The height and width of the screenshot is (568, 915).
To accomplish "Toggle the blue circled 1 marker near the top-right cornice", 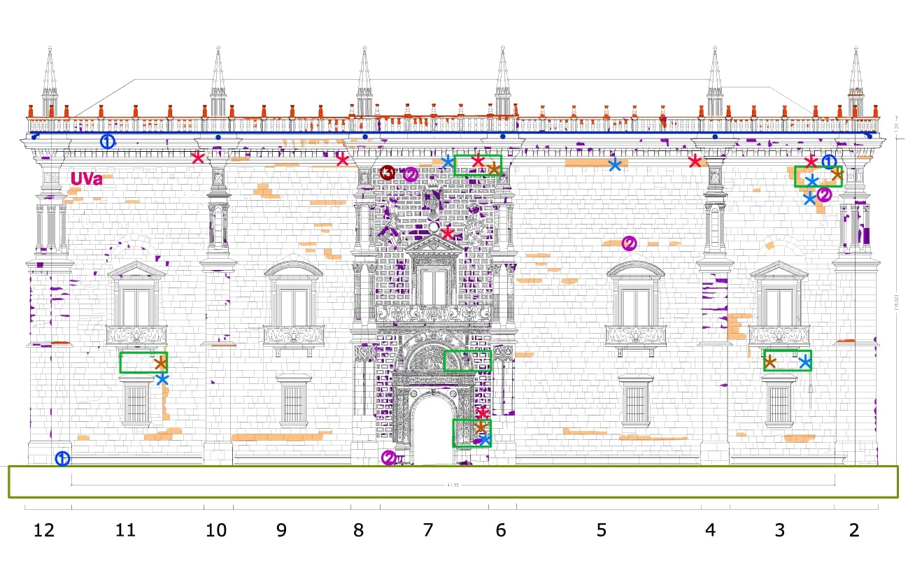I will pos(830,162).
